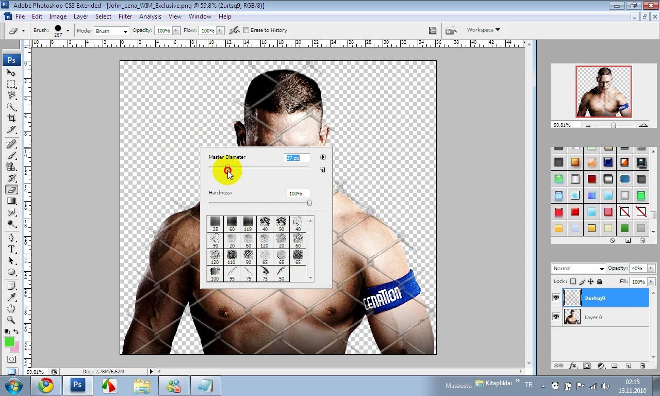Open the Analysis menu
This screenshot has width=660, height=396.
point(150,16)
